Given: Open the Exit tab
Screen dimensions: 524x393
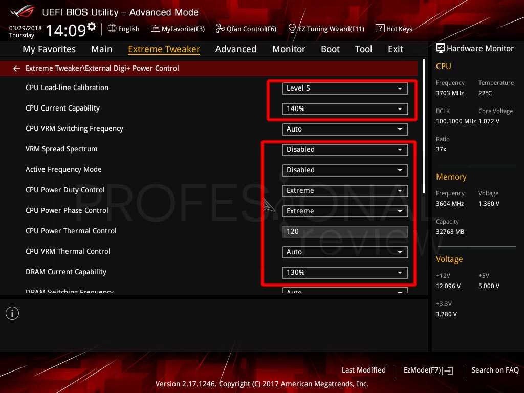Looking at the screenshot, I should (x=396, y=49).
